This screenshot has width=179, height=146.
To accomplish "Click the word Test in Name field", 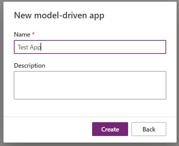I will pos(23,47).
